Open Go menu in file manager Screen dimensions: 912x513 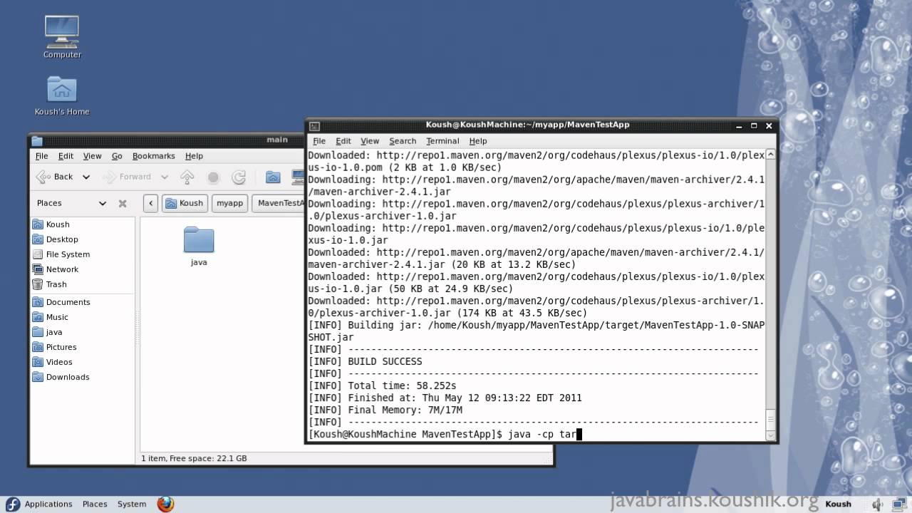117,156
